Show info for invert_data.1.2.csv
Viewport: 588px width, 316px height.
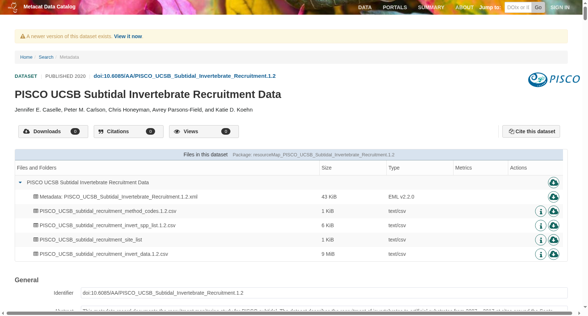541,254
